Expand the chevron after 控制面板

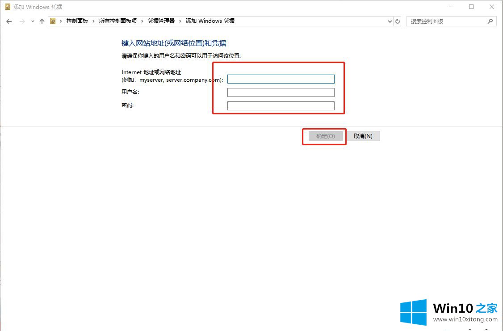pyautogui.click(x=93, y=21)
